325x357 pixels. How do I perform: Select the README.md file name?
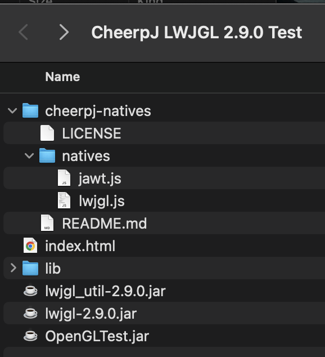105,224
